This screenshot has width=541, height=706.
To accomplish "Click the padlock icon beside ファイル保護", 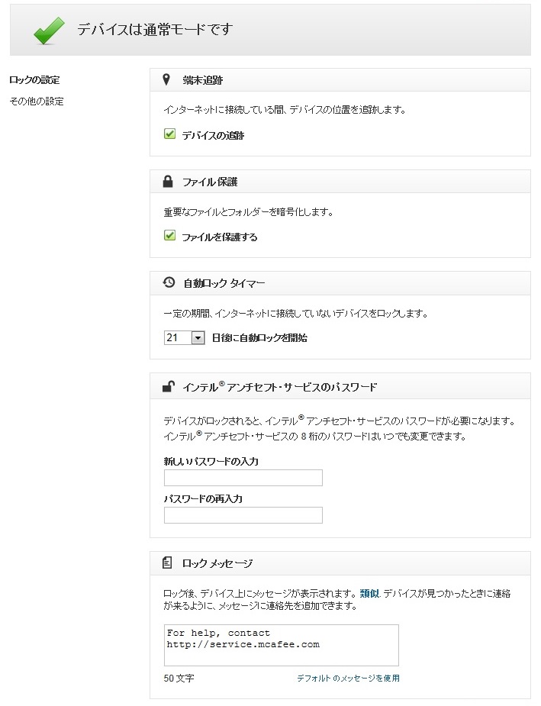I will coord(168,182).
